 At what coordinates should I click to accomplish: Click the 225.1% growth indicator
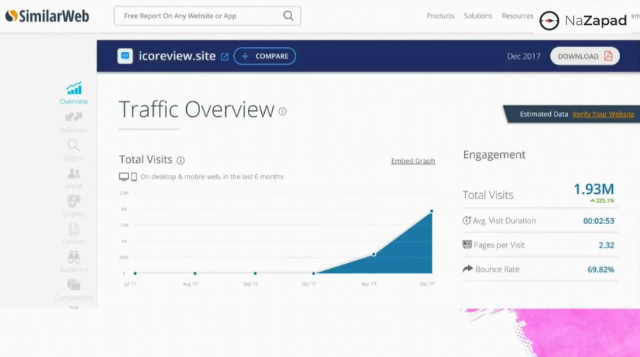[602, 201]
